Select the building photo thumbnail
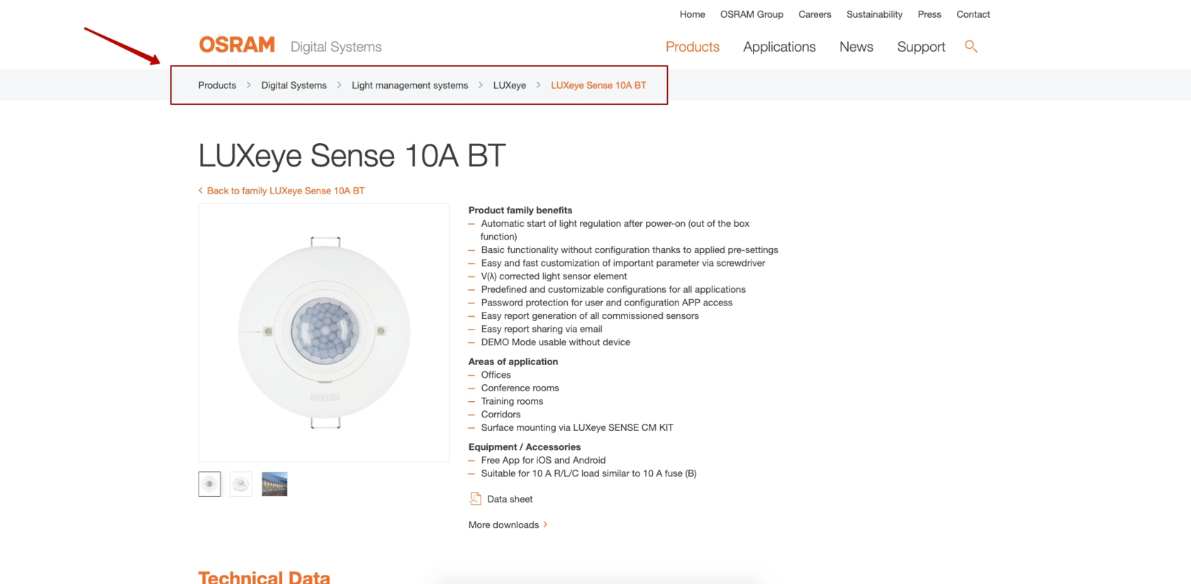 click(274, 484)
